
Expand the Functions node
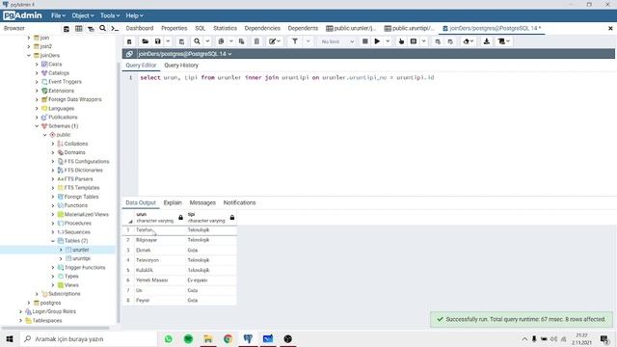click(x=53, y=205)
